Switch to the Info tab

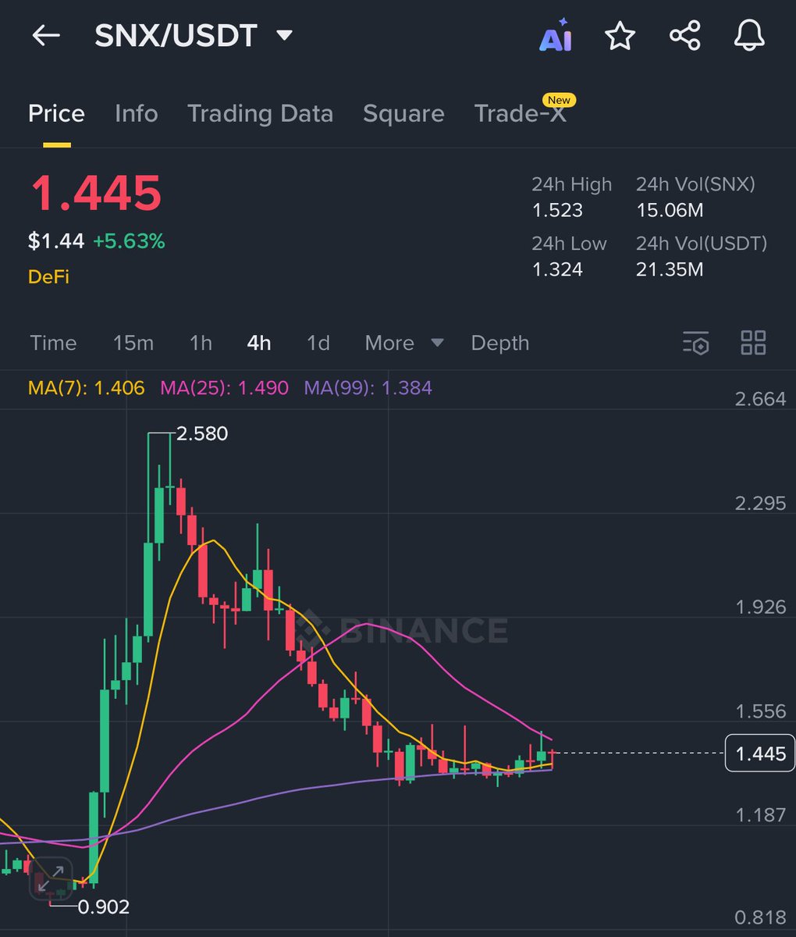(x=136, y=114)
